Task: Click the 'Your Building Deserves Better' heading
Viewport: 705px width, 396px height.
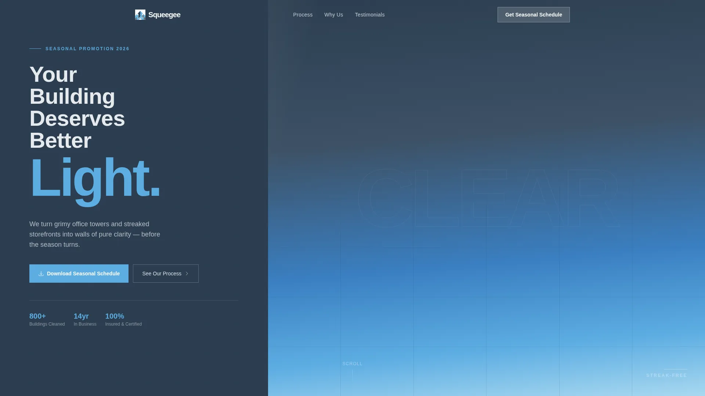Action: click(x=77, y=107)
